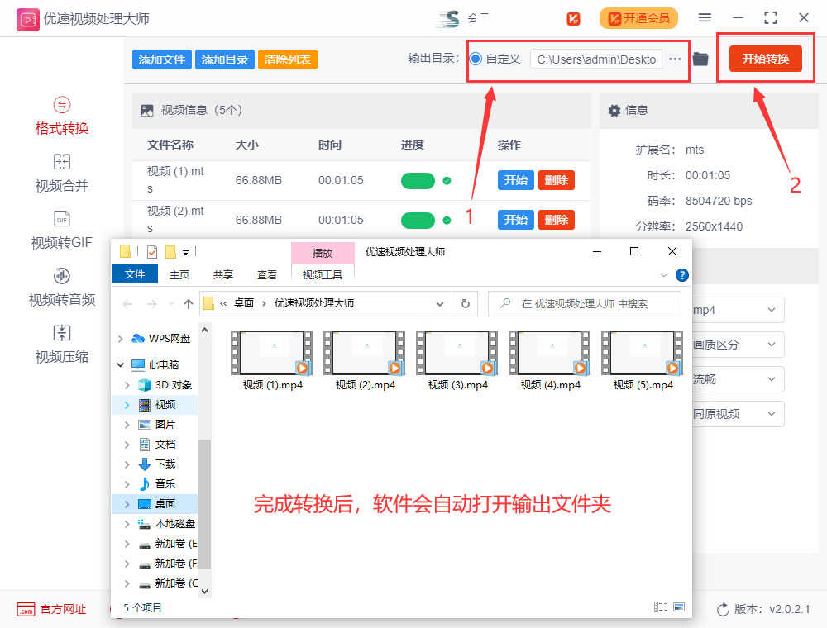Open the 同原视频 dropdown
This screenshot has width=827, height=628.
pos(738,414)
